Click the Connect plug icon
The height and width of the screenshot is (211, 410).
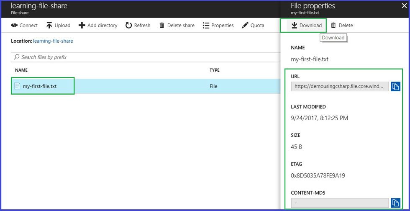click(x=14, y=26)
